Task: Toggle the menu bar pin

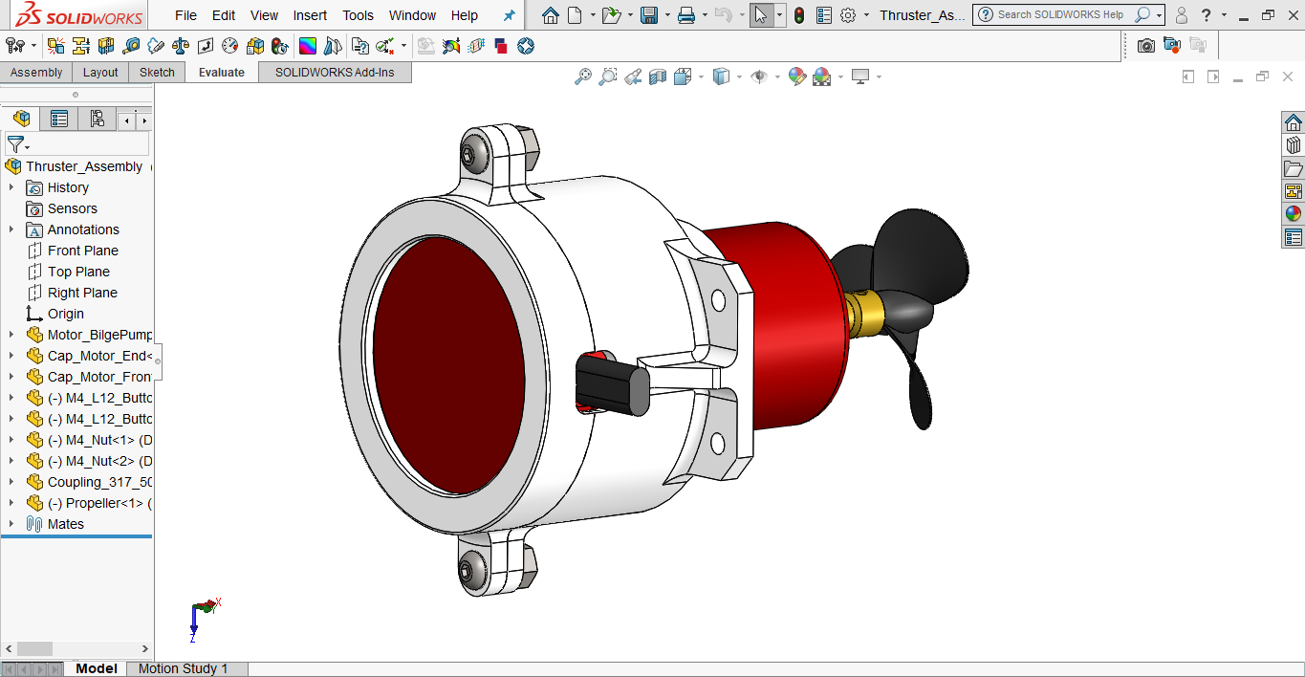Action: pos(509,15)
